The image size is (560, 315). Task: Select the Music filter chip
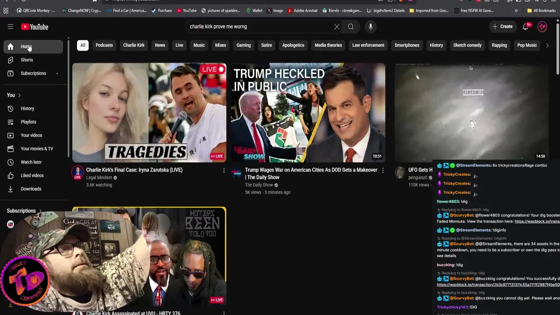[199, 45]
